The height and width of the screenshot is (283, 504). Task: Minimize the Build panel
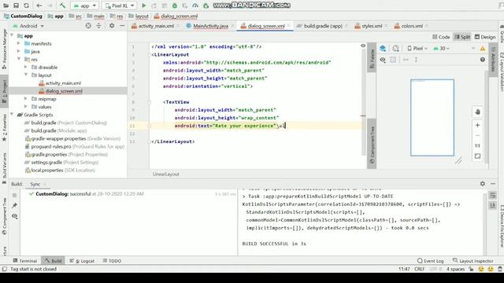click(x=493, y=183)
